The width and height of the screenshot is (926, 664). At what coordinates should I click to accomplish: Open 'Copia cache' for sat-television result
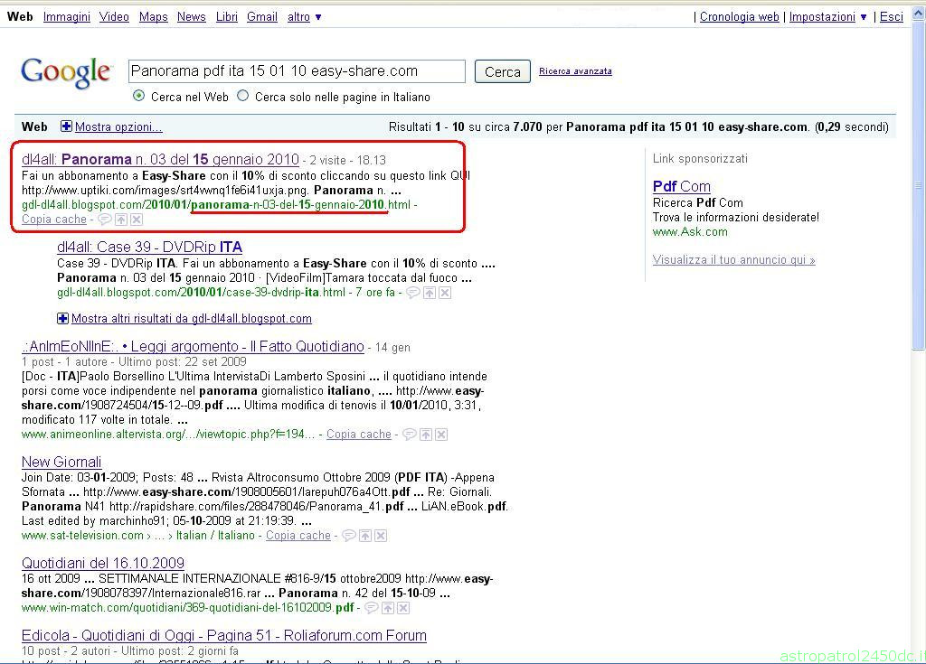pyautogui.click(x=298, y=536)
